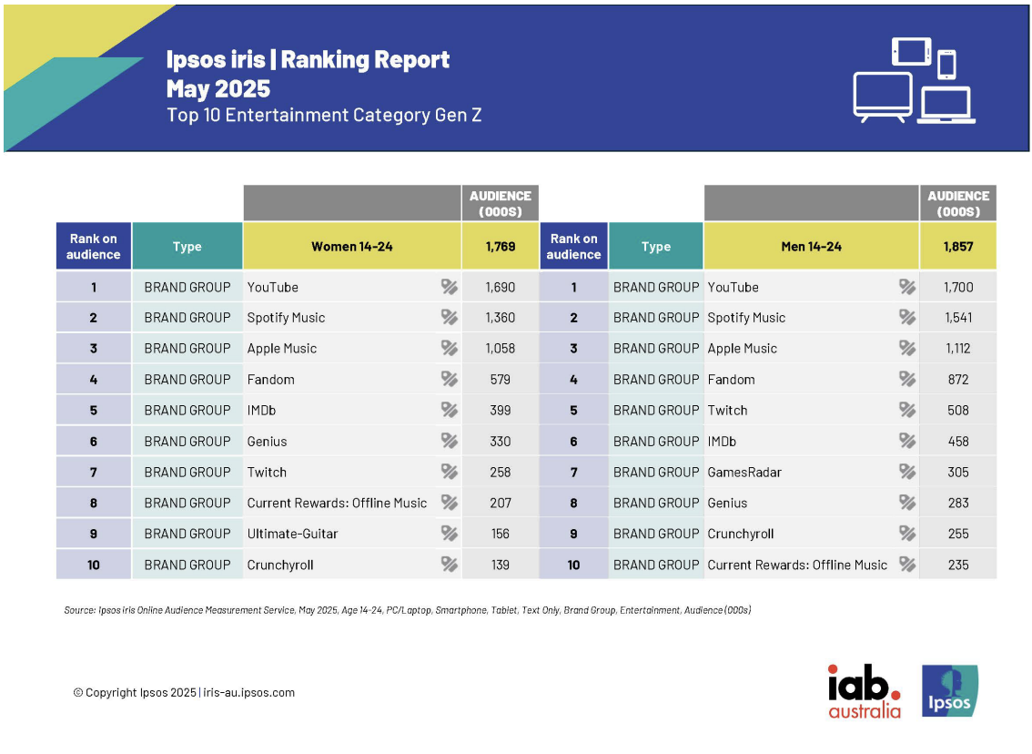1032x754 pixels.
Task: Click the tag icon beside Women's IMDb row
Action: point(450,410)
